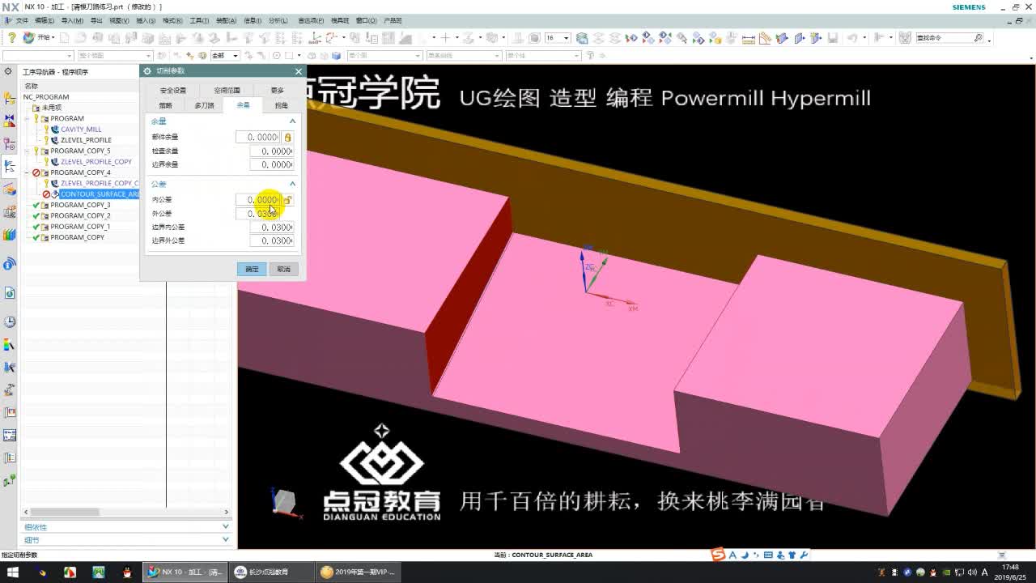Click 取消 to cancel the dialog

[283, 268]
